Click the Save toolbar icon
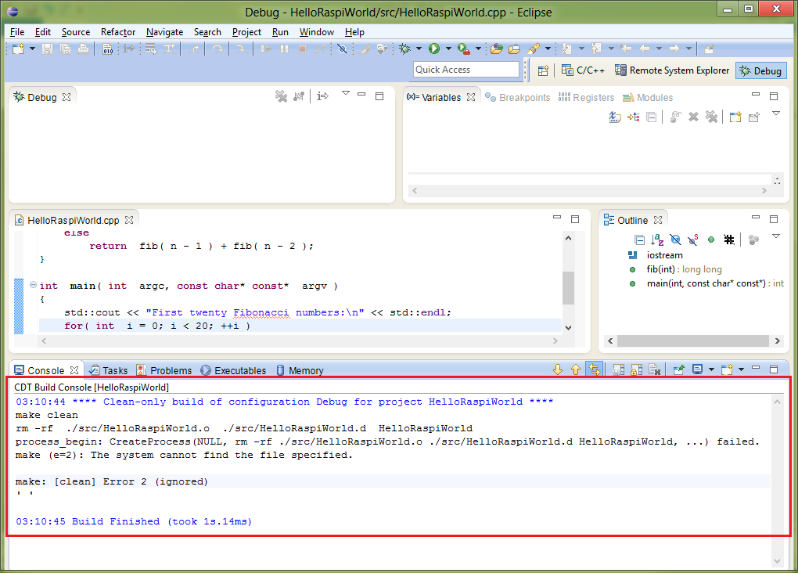798x573 pixels. pyautogui.click(x=47, y=49)
